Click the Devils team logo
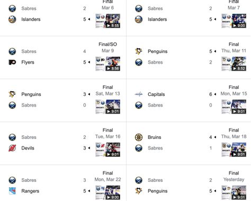 point(12,148)
